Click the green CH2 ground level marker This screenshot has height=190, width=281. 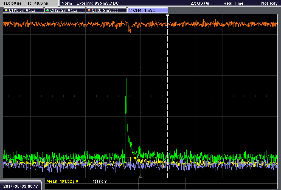pos(7,157)
